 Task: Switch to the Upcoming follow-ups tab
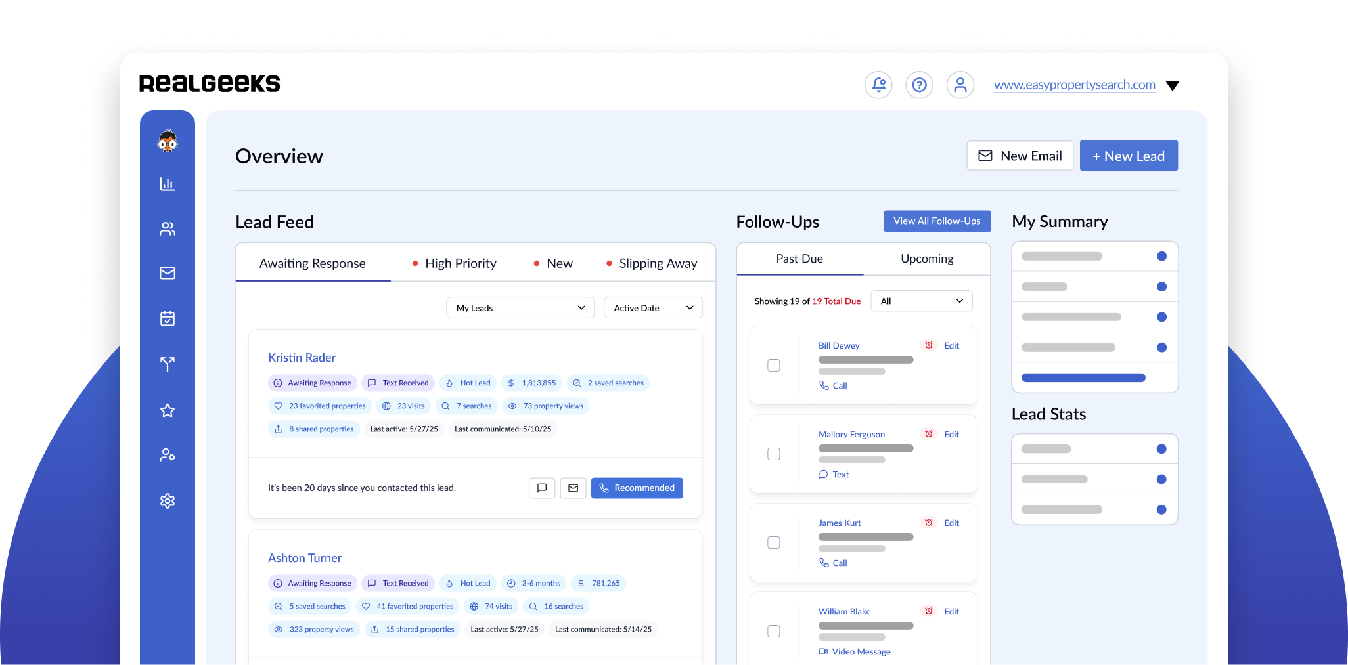tap(926, 259)
